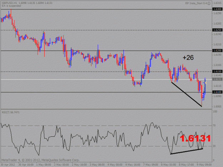Click the 1.6165 price scale value

[x=217, y=65]
